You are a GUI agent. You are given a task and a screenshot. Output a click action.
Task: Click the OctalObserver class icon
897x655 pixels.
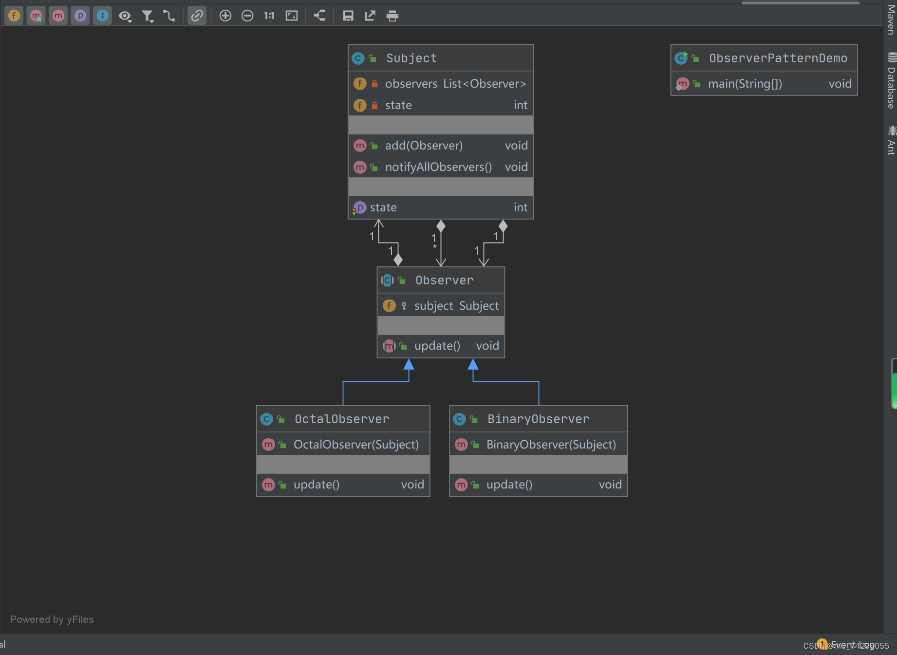tap(266, 419)
